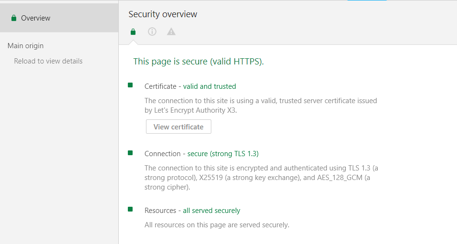
Task: Click Reload to view details
Action: coord(48,61)
